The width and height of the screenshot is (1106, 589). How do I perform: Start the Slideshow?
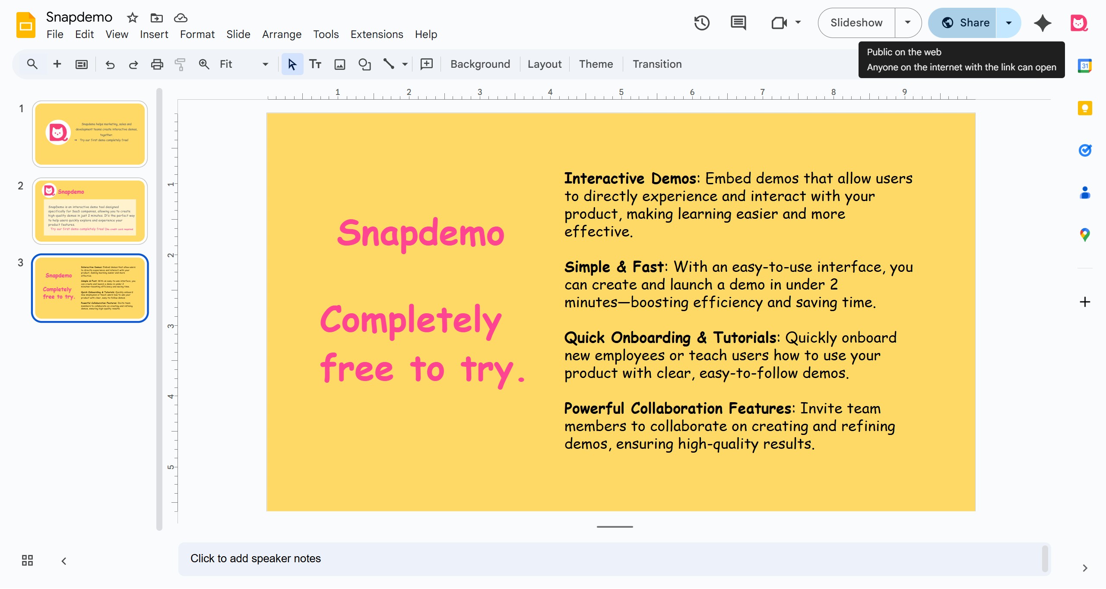856,23
